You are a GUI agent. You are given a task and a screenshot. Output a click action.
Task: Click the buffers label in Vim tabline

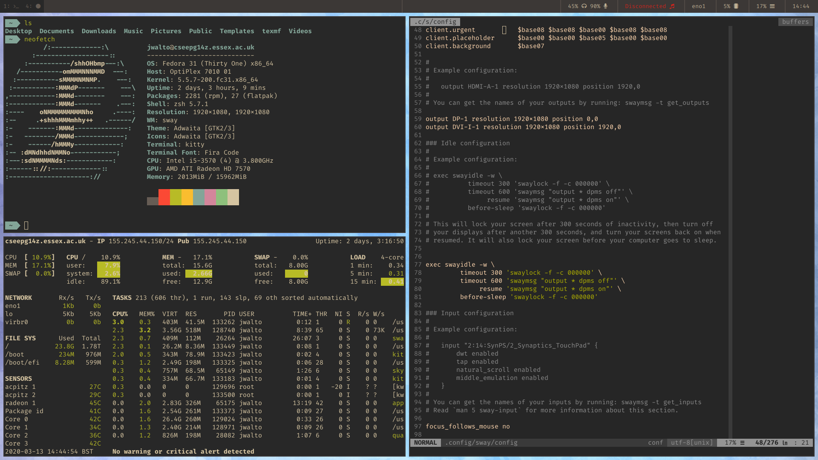pyautogui.click(x=795, y=22)
